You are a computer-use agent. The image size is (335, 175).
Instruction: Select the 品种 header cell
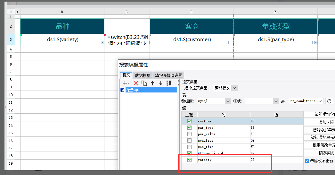click(x=62, y=26)
